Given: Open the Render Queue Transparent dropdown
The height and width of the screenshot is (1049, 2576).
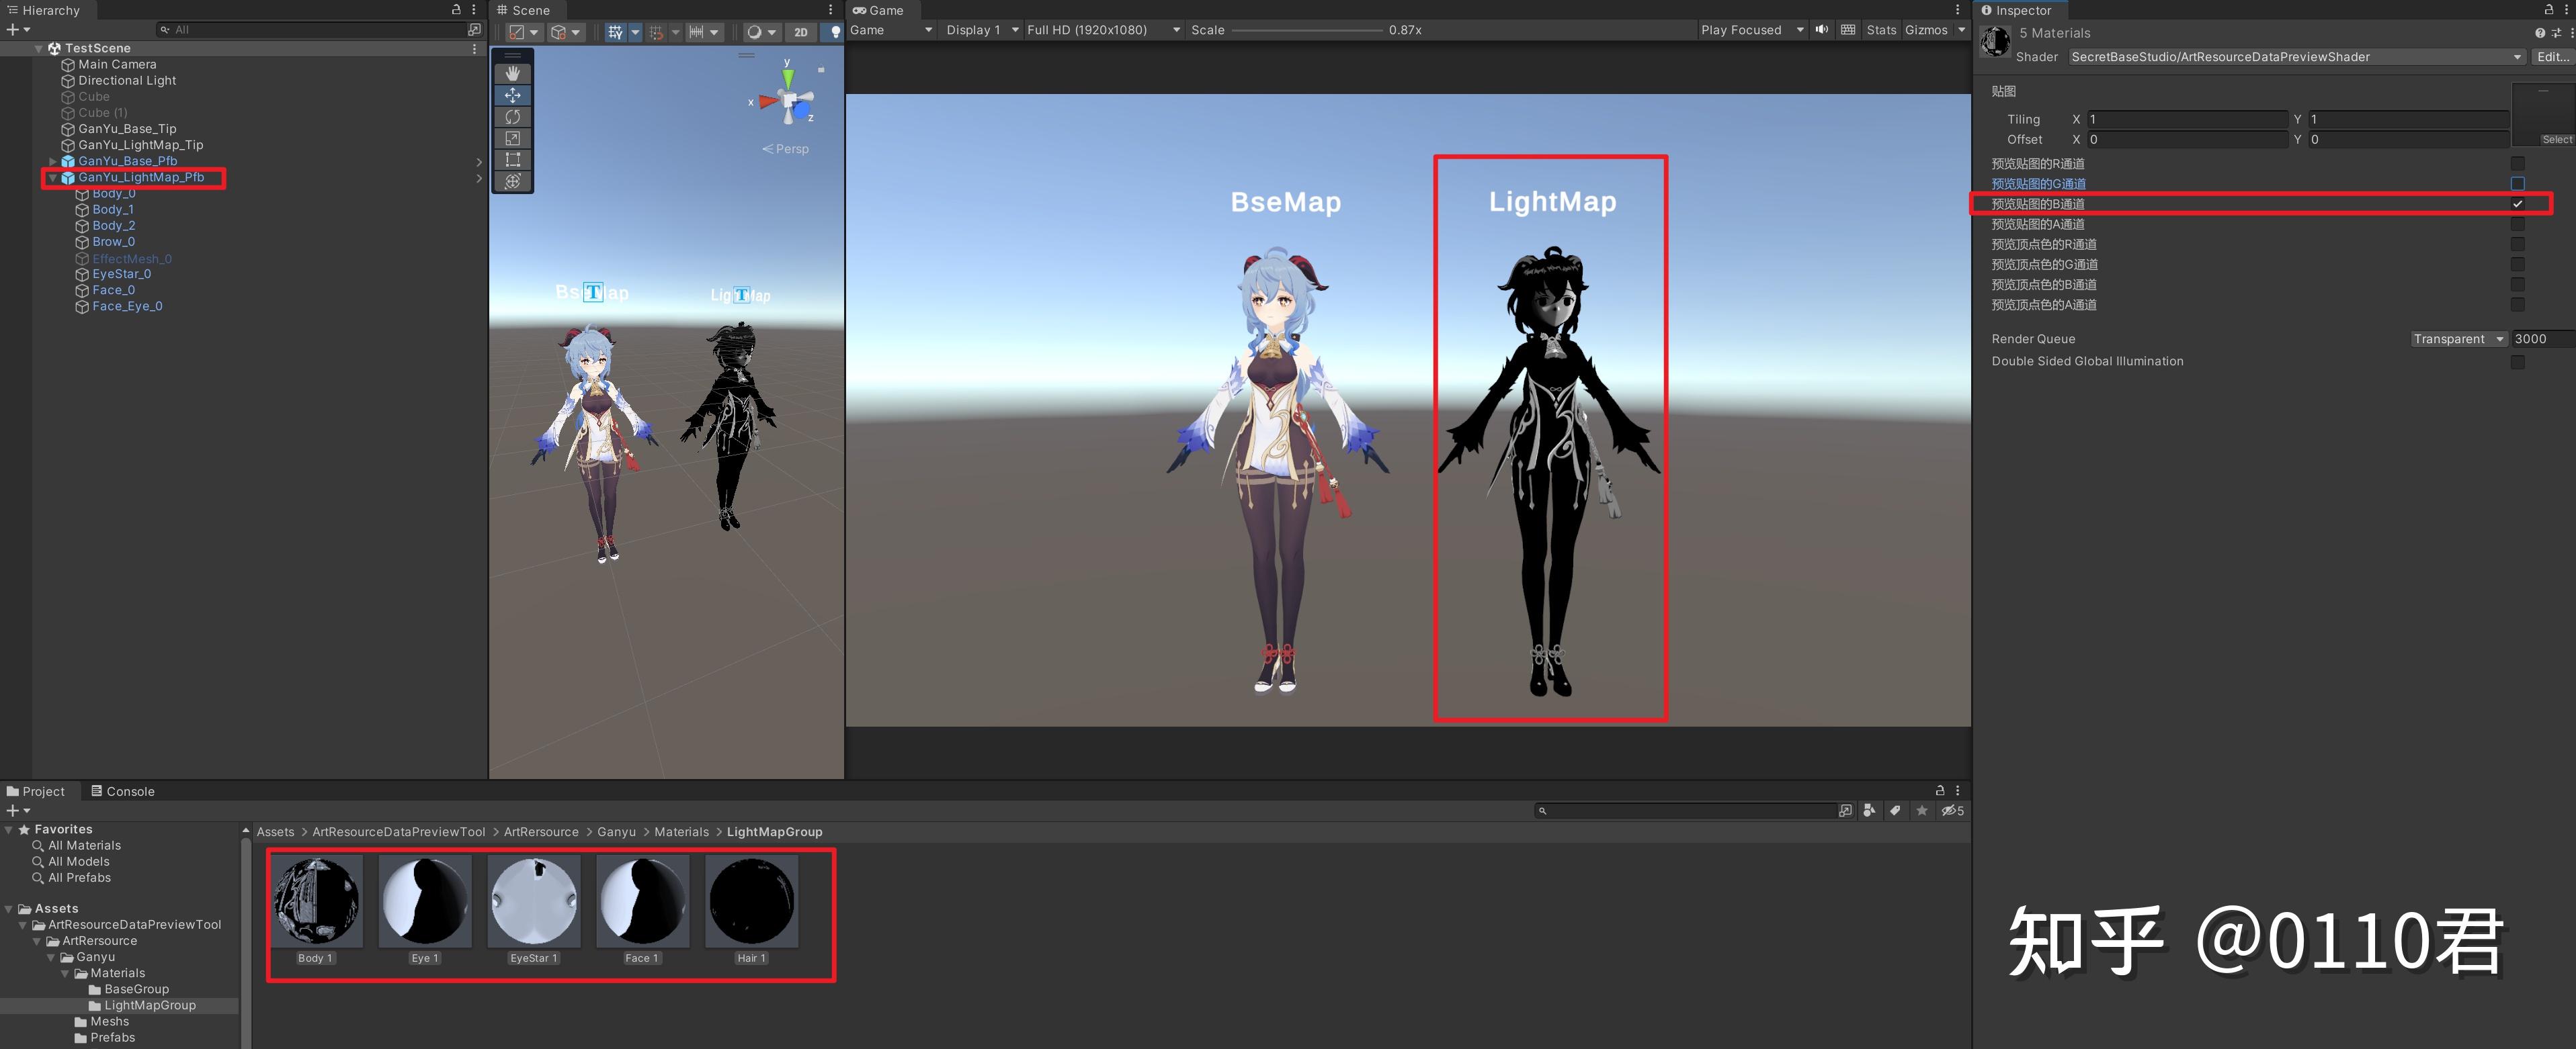Looking at the screenshot, I should click(x=2459, y=340).
